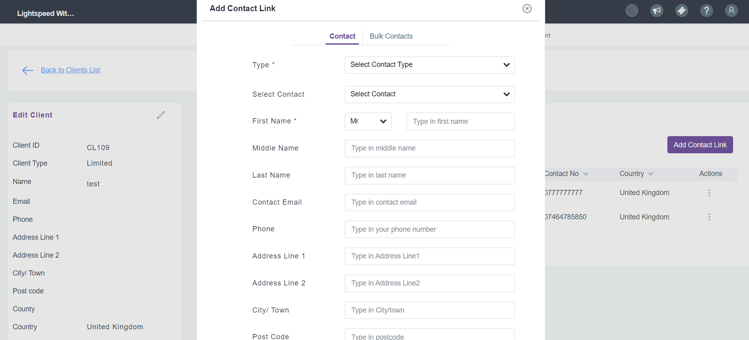Sort by the Country column chevron
The height and width of the screenshot is (340, 749).
651,174
